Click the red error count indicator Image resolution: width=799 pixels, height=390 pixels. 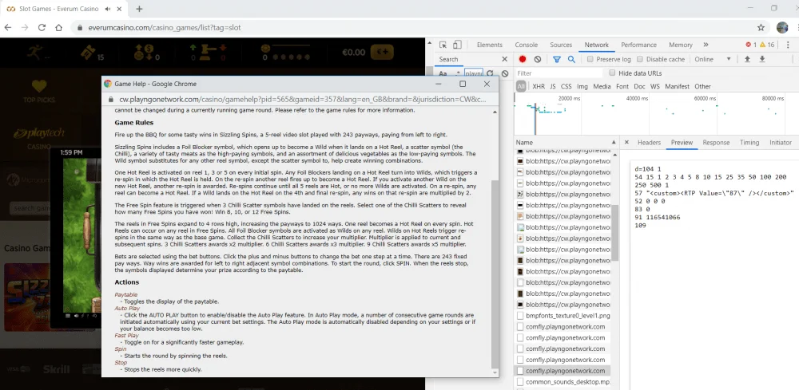point(751,45)
